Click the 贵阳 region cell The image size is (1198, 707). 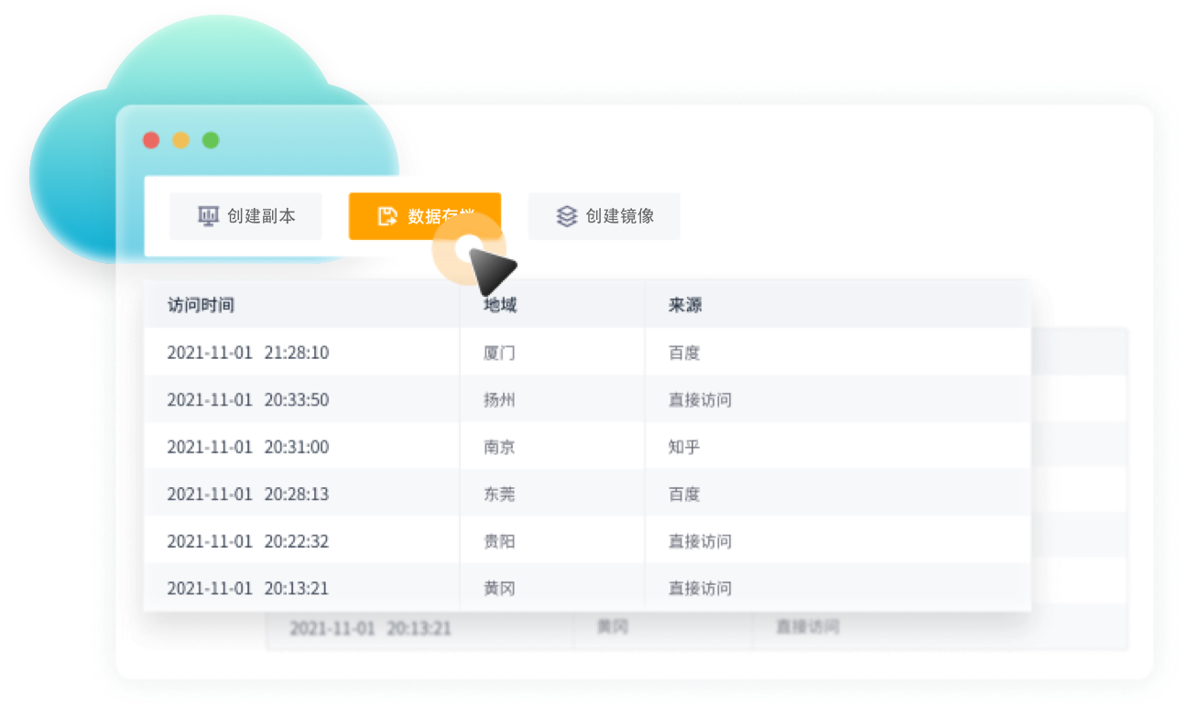(x=499, y=541)
